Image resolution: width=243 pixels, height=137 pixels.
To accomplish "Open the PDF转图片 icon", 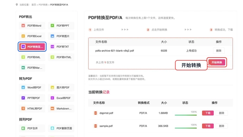I will point(52,36).
